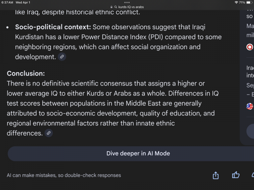Tap the search magnifier icon in address bar
Image resolution: width=254 pixels, height=190 pixels.
click(x=115, y=7)
